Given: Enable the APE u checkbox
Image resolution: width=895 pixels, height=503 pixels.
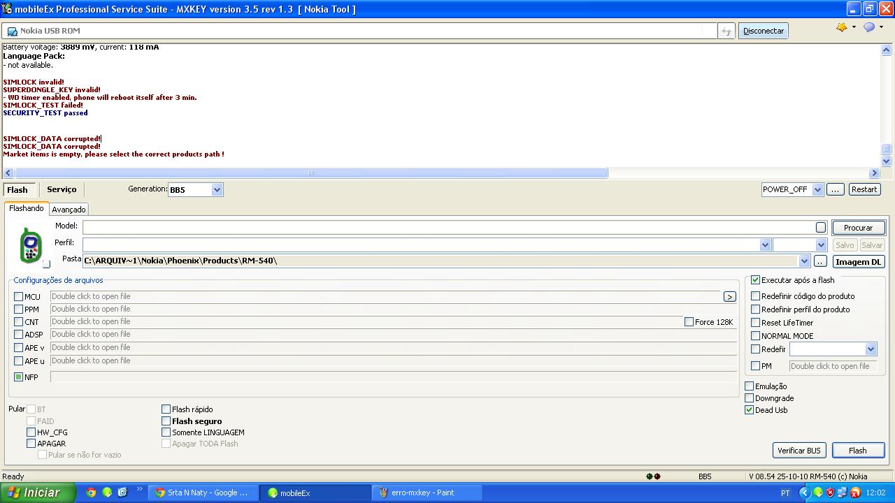Looking at the screenshot, I should pyautogui.click(x=18, y=361).
